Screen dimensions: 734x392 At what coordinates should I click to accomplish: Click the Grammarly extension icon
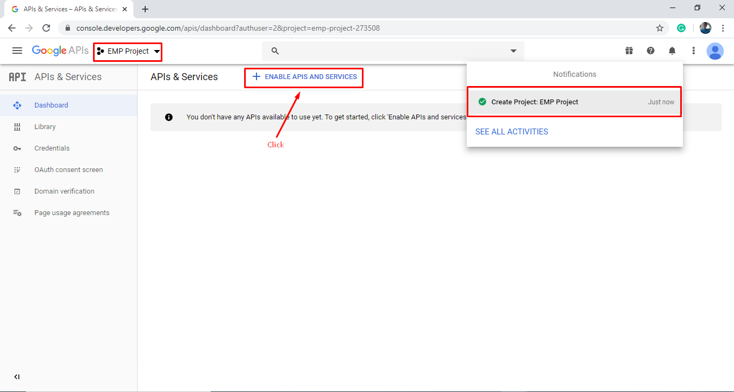[681, 27]
